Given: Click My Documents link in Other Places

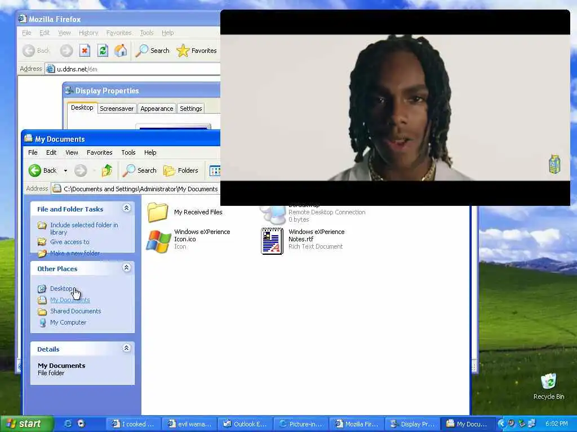Looking at the screenshot, I should pos(70,300).
